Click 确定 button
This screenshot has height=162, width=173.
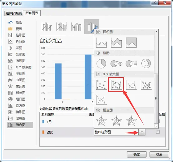point(137,154)
